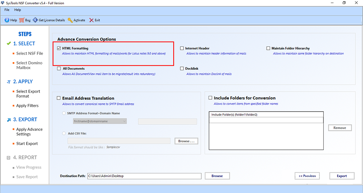
Task: Click the Export button
Action: tap(342, 176)
